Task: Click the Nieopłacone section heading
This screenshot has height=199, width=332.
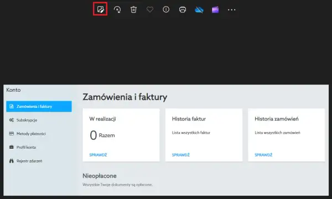Action: (100, 176)
